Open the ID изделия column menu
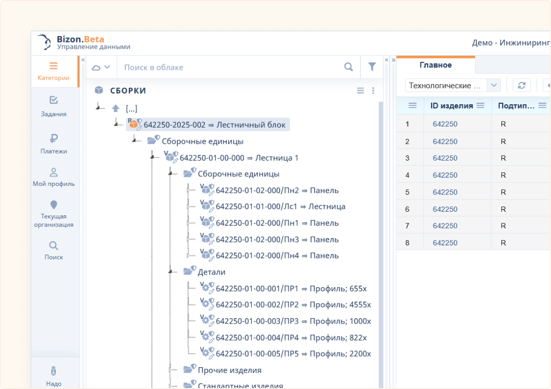Screen dimensions: 551x389 (x=481, y=105)
